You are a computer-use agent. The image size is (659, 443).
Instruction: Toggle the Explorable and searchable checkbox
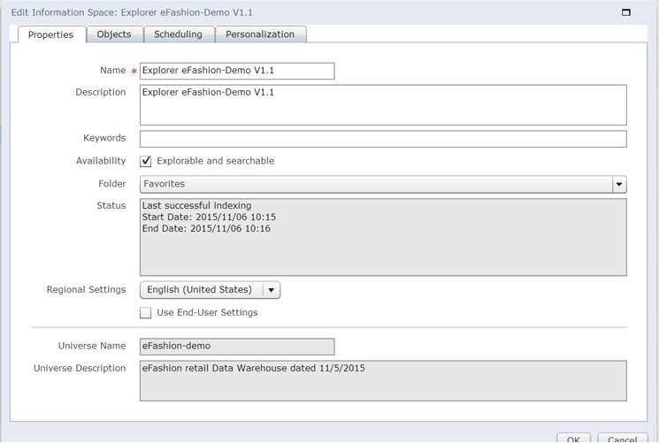145,161
